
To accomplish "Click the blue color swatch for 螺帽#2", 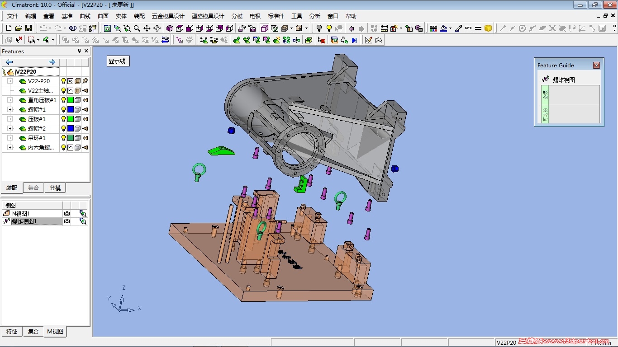I will (x=71, y=128).
